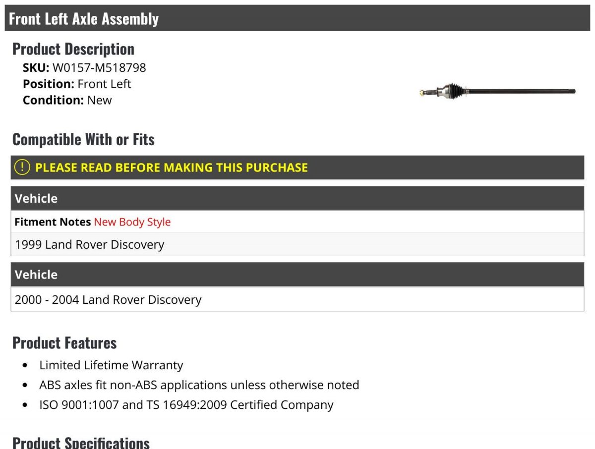The width and height of the screenshot is (595, 449).
Task: Click the Condition: New line
Action: [67, 100]
